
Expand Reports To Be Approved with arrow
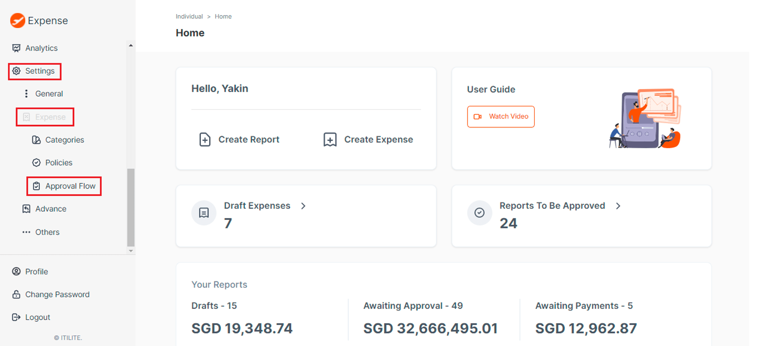point(619,206)
